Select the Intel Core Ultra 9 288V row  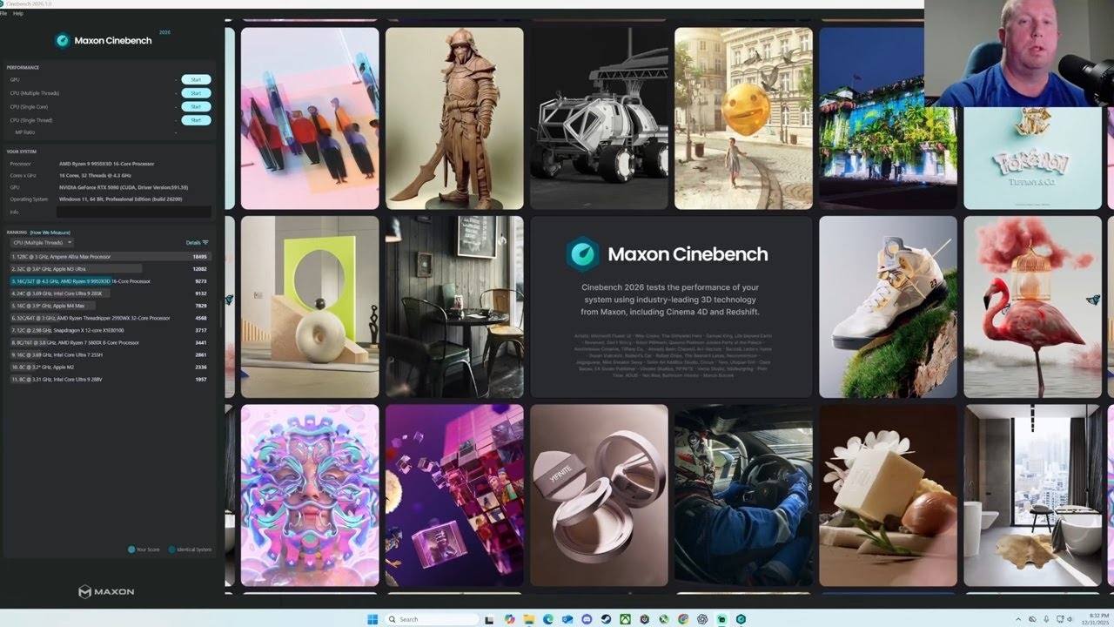pos(110,380)
